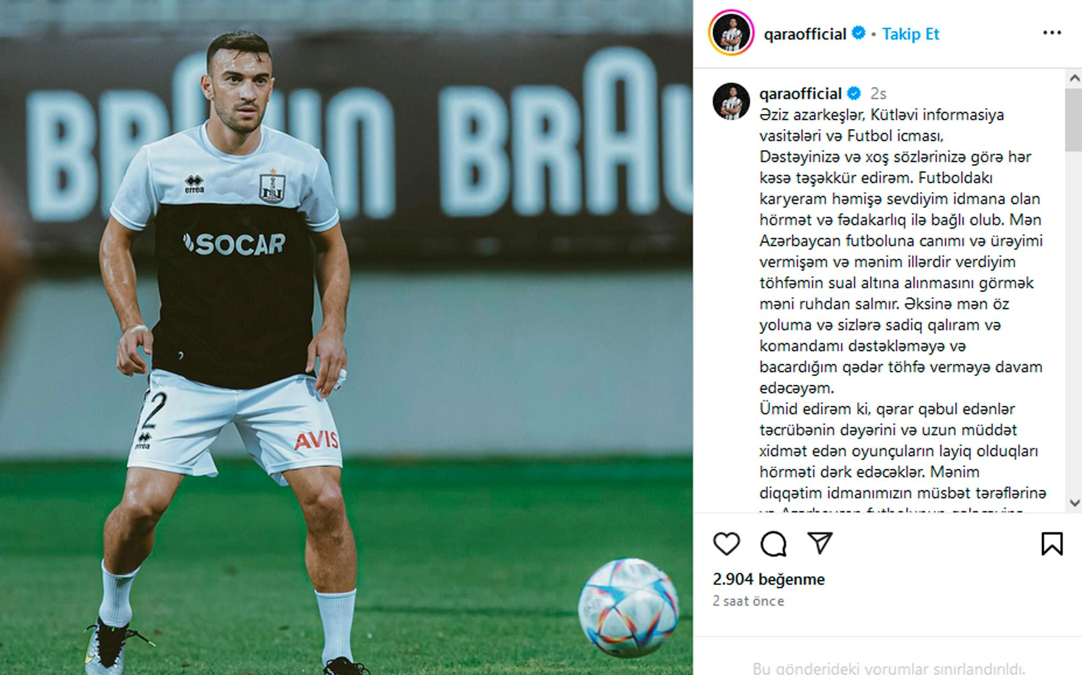
Task: Click the small avatar beside the caption
Action: [x=731, y=101]
